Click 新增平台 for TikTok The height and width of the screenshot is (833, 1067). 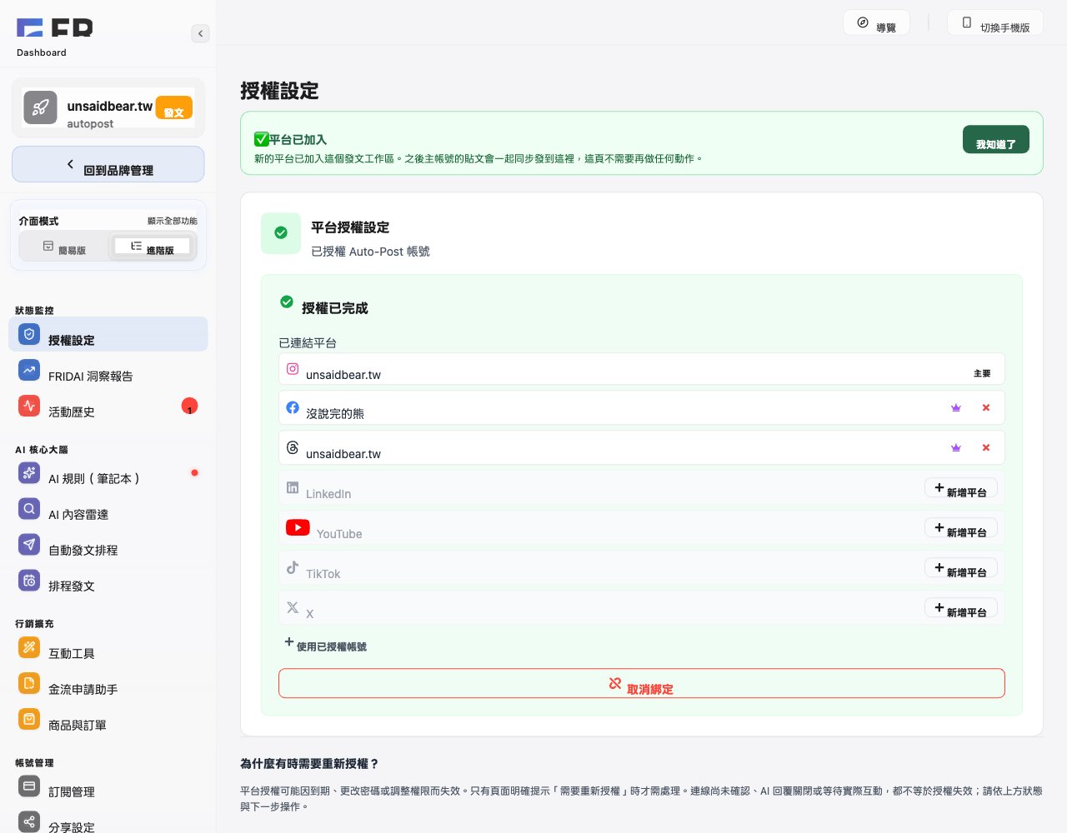[961, 568]
